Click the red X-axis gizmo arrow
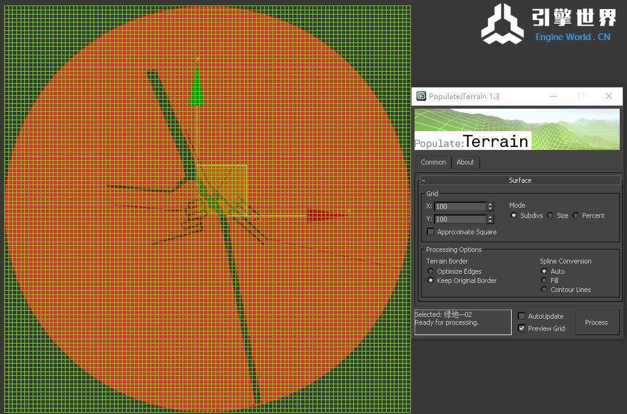 click(x=327, y=215)
